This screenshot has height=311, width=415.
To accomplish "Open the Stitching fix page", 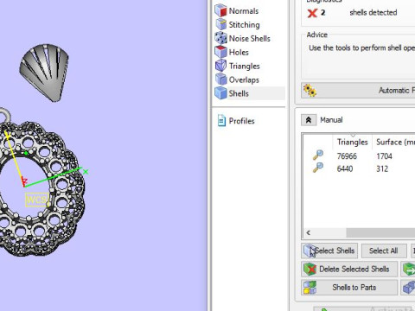I will [x=238, y=25].
